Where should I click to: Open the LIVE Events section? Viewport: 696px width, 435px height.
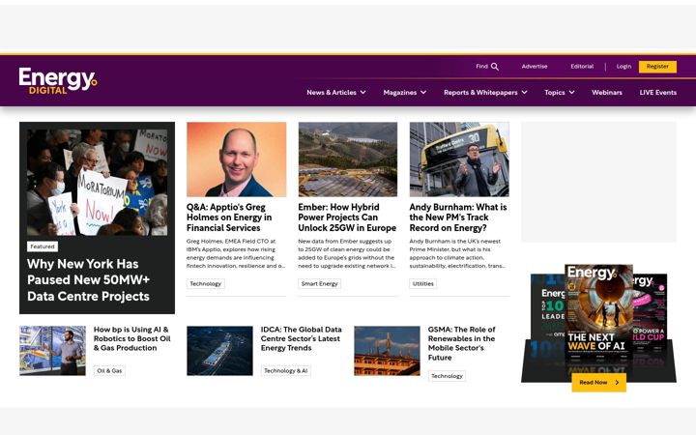(658, 93)
